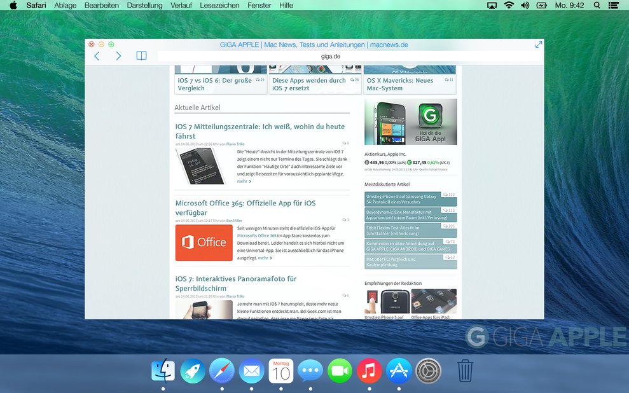Open OS X Mavericks: Neues Mac-System card
Image resolution: width=629 pixels, height=393 pixels.
[x=410, y=79]
